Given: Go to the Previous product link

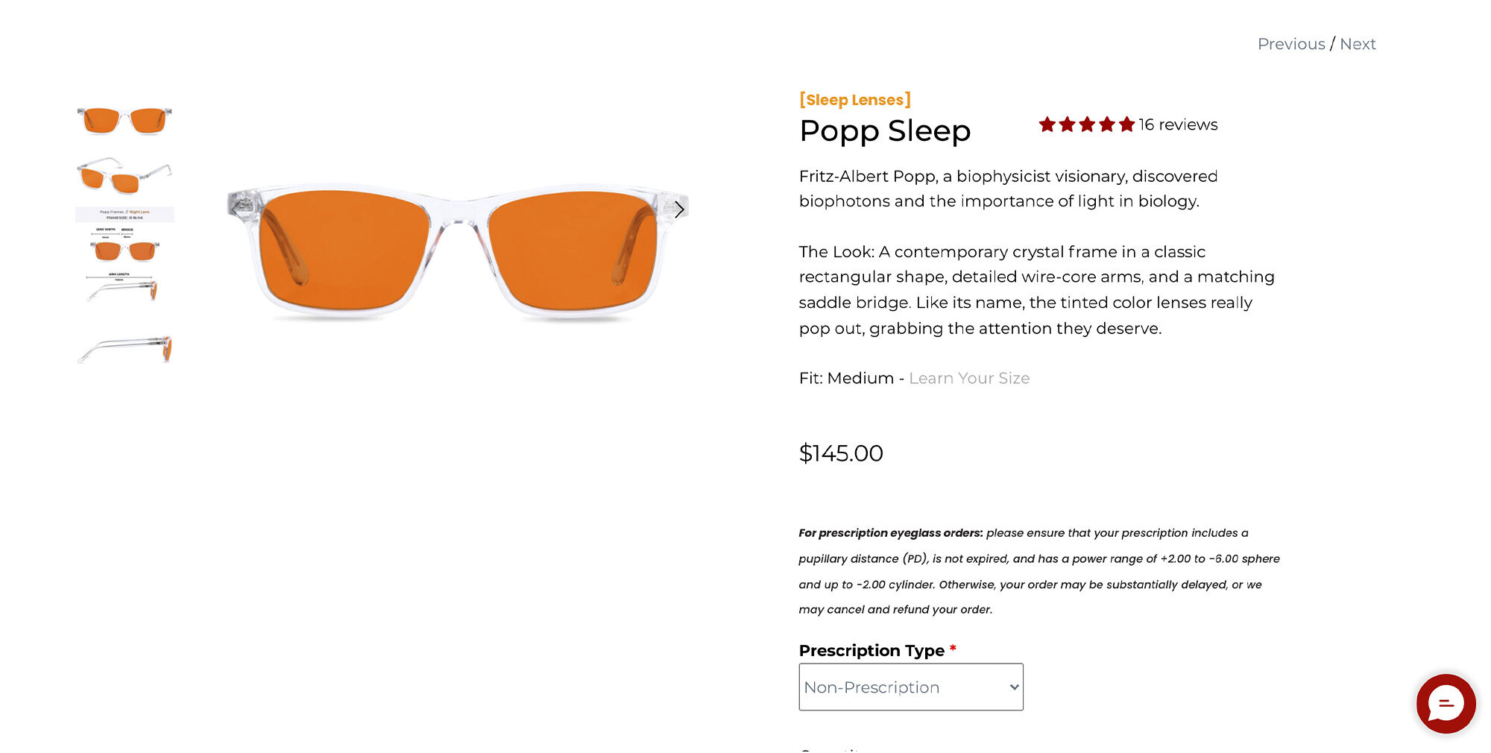Looking at the screenshot, I should click(x=1290, y=44).
